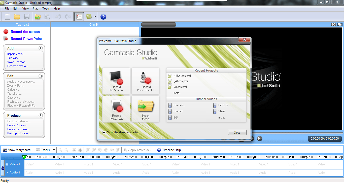The height and width of the screenshot is (183, 344).
Task: Undo the last action from the toolbar
Action: click(x=58, y=17)
